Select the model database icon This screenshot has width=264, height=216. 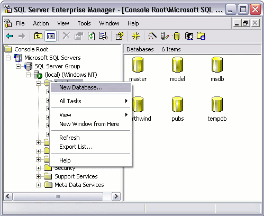pos(177,65)
